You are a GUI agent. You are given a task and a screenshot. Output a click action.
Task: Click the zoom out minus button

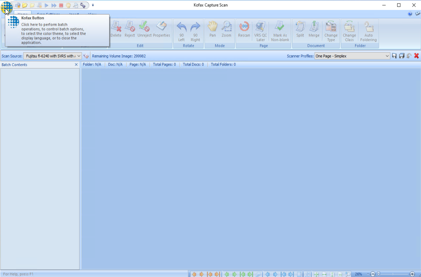[x=373, y=274]
